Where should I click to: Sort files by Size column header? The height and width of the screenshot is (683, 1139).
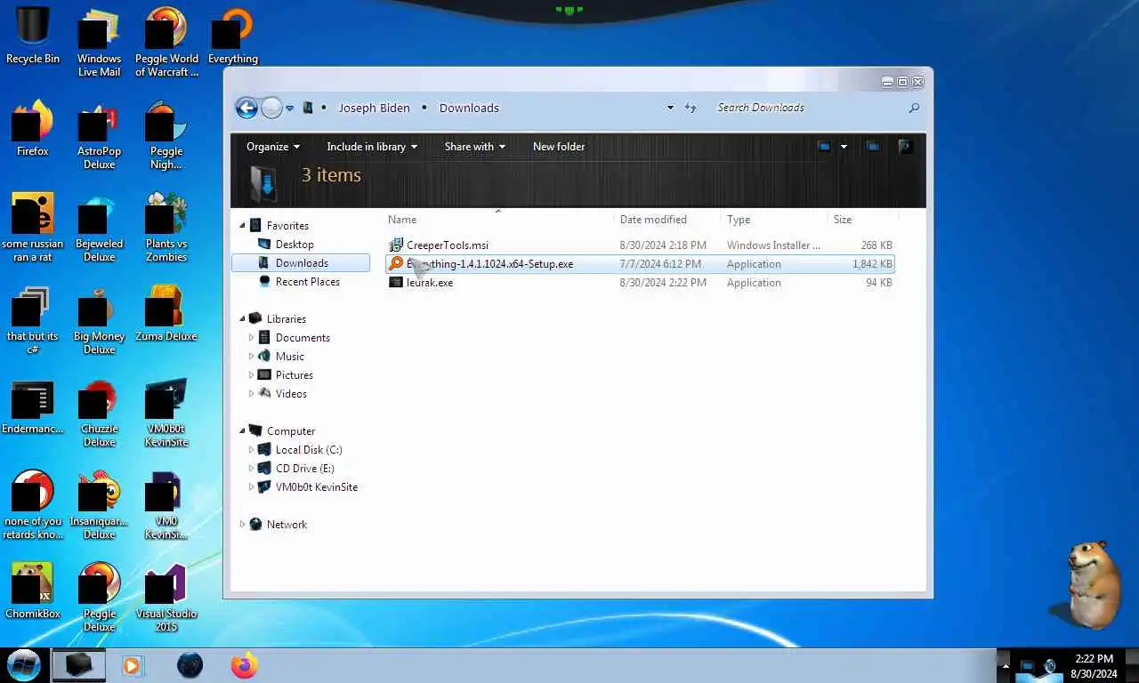pyautogui.click(x=843, y=220)
